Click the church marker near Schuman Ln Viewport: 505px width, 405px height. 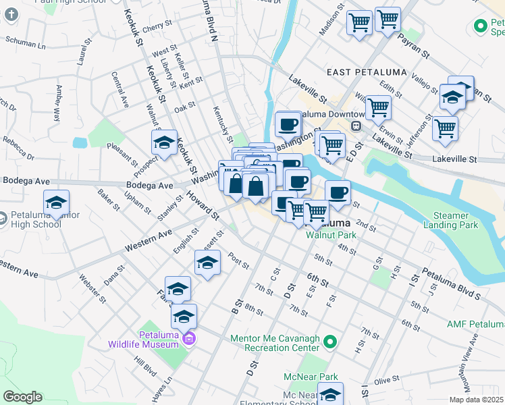11,15
